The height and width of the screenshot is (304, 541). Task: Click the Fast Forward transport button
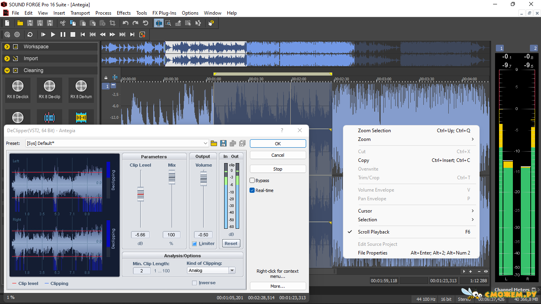coord(112,34)
